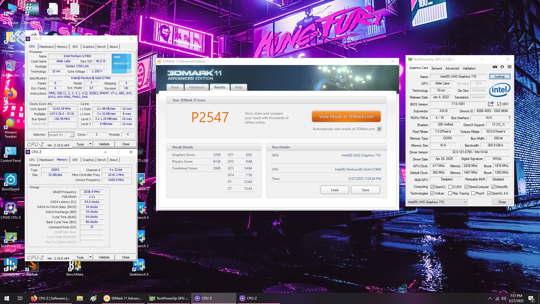Toggle the DirectML checkbox in GPU-Z
Screen dimensions: 540x304
tap(493, 187)
